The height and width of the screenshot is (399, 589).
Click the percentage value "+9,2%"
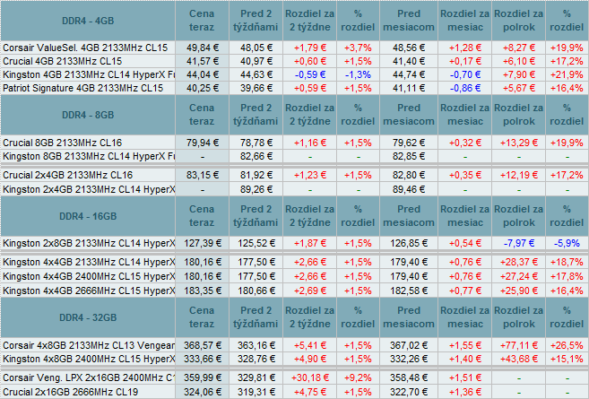[x=358, y=377]
